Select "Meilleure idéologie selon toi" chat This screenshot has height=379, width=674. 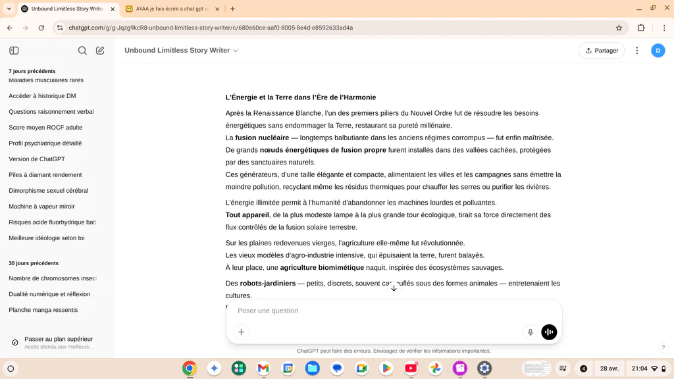coord(47,238)
